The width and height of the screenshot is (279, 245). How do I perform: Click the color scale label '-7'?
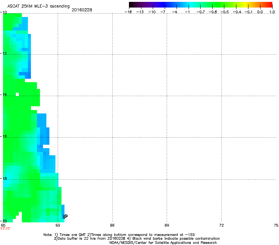coord(162,12)
